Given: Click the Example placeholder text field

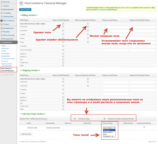Looking at the screenshot, I should pos(55,128).
